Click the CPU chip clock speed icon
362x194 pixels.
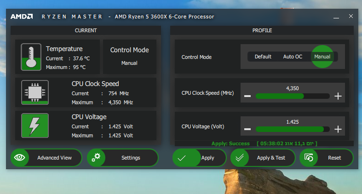tap(35, 92)
